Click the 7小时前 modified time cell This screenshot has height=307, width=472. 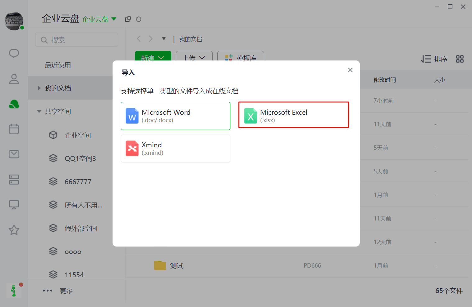tap(384, 100)
